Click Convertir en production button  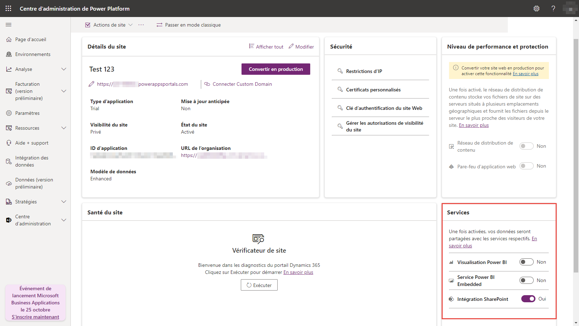[276, 69]
